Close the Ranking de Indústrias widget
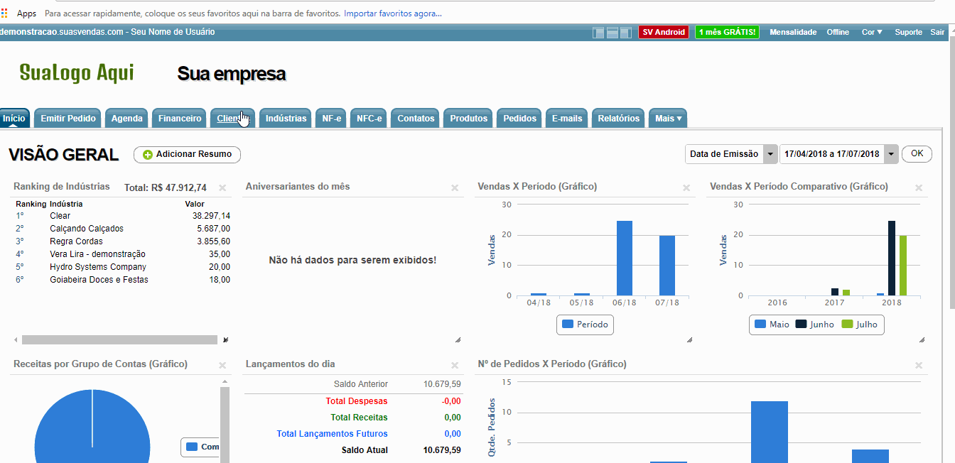 click(x=222, y=188)
